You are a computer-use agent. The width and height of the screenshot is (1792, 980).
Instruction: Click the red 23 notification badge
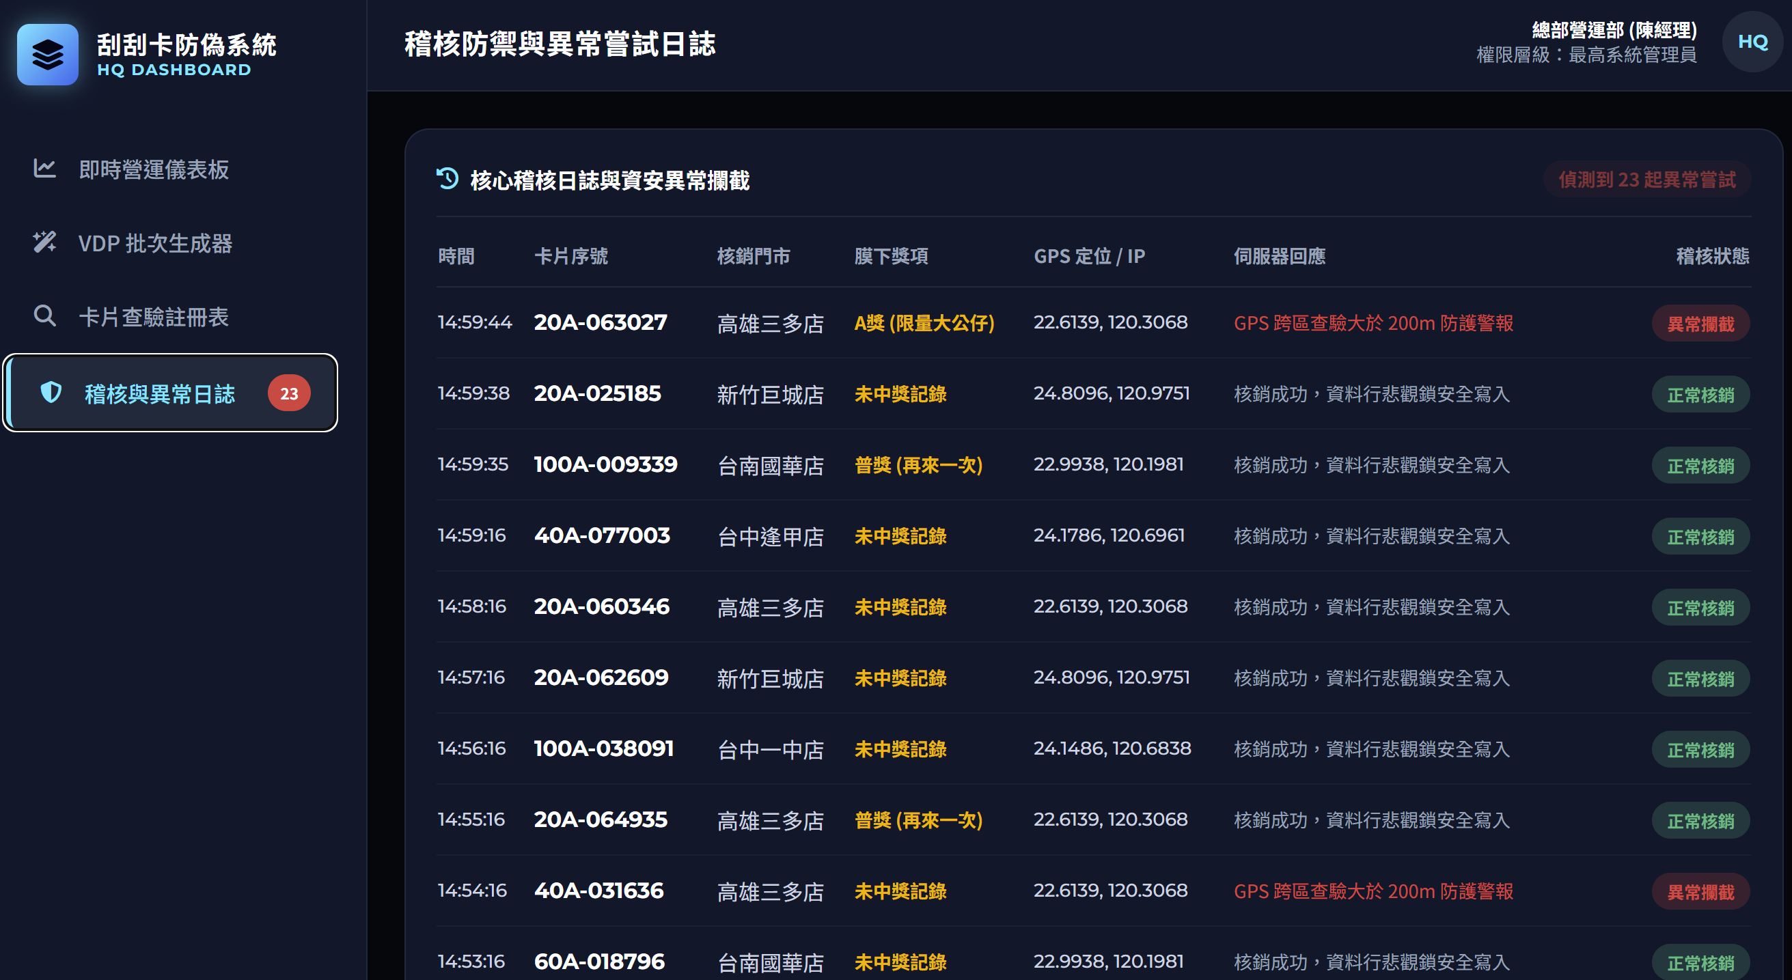(289, 393)
